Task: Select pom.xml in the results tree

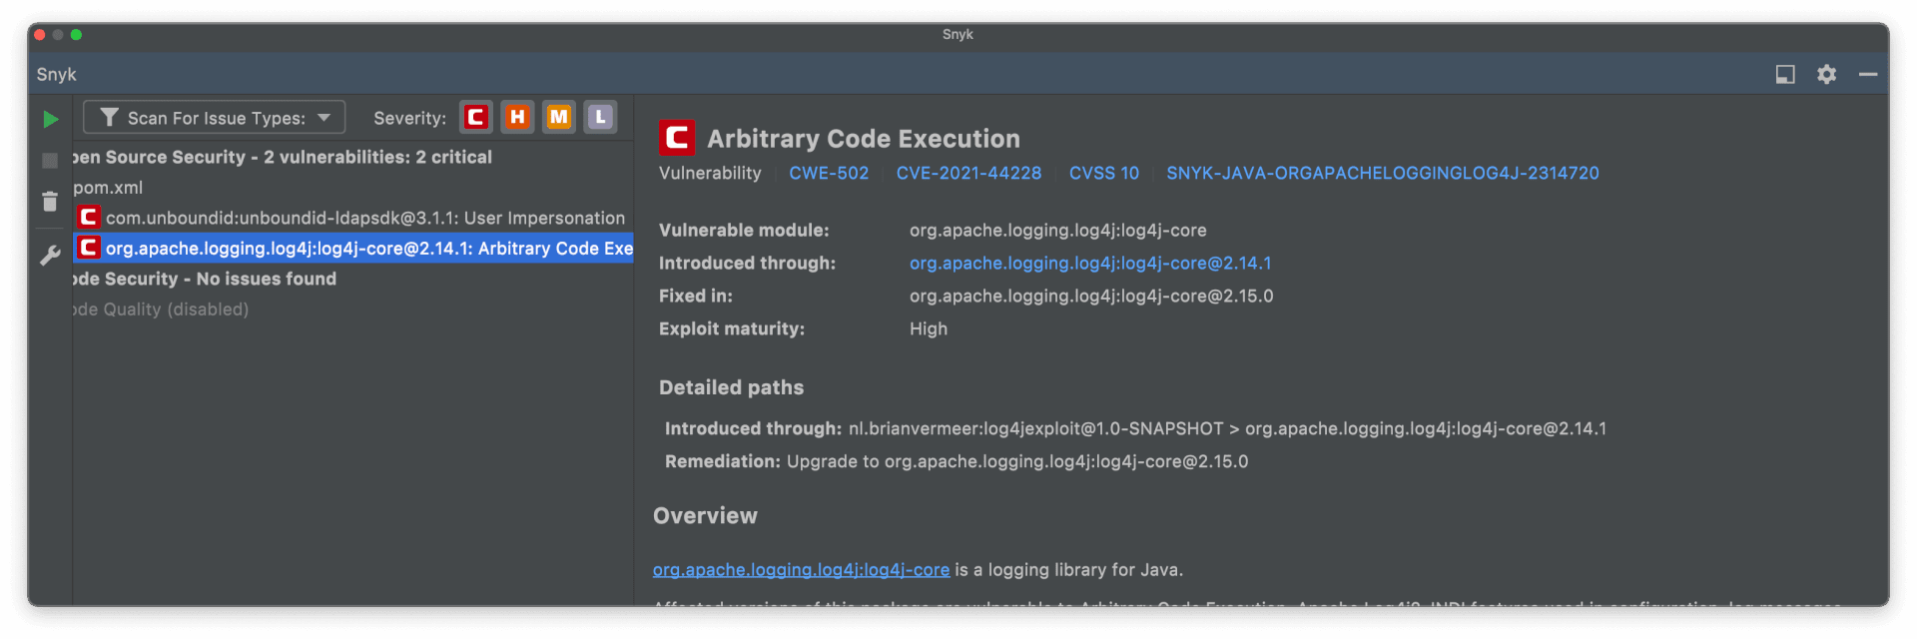Action: [x=108, y=188]
